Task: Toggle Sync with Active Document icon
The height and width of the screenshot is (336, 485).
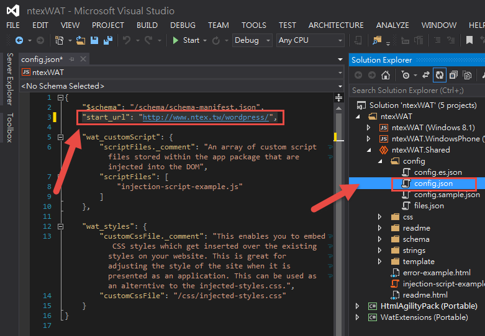Action: pos(426,75)
